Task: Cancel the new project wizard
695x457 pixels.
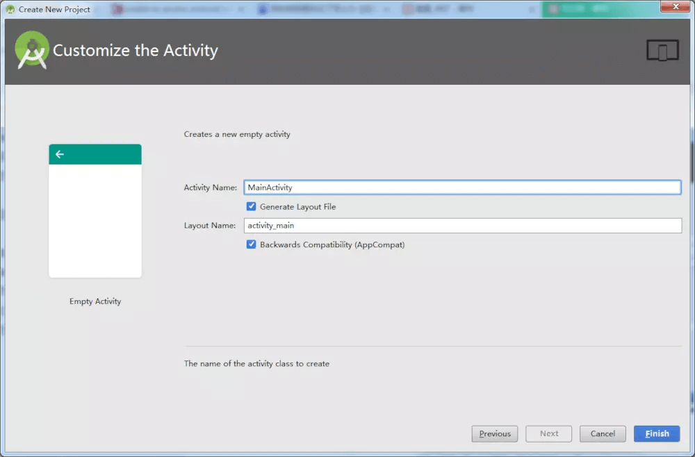Action: tap(603, 433)
